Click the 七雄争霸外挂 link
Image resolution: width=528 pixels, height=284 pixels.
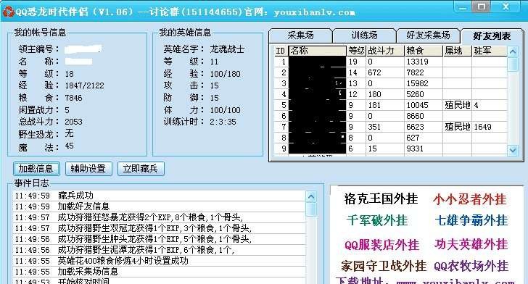pos(471,220)
